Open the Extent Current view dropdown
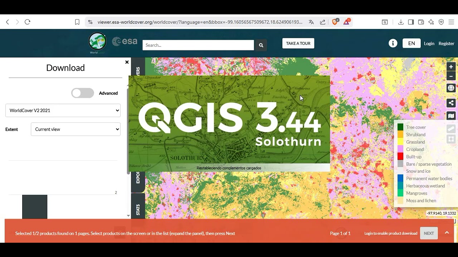 tap(75, 129)
